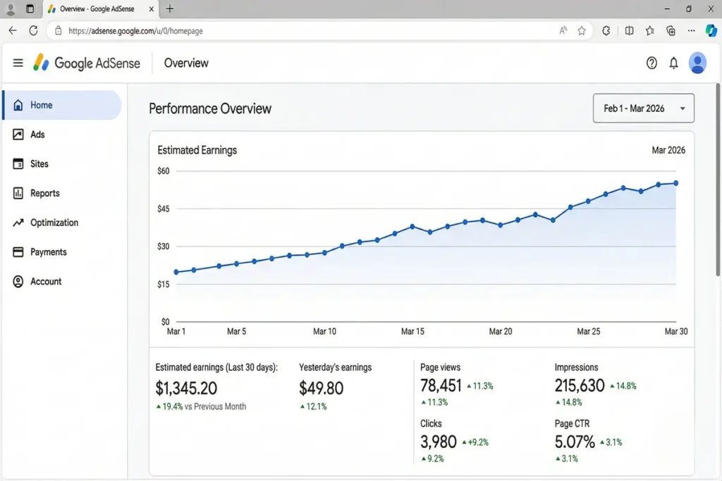Navigate to Payments section
This screenshot has height=481, width=722.
[48, 252]
